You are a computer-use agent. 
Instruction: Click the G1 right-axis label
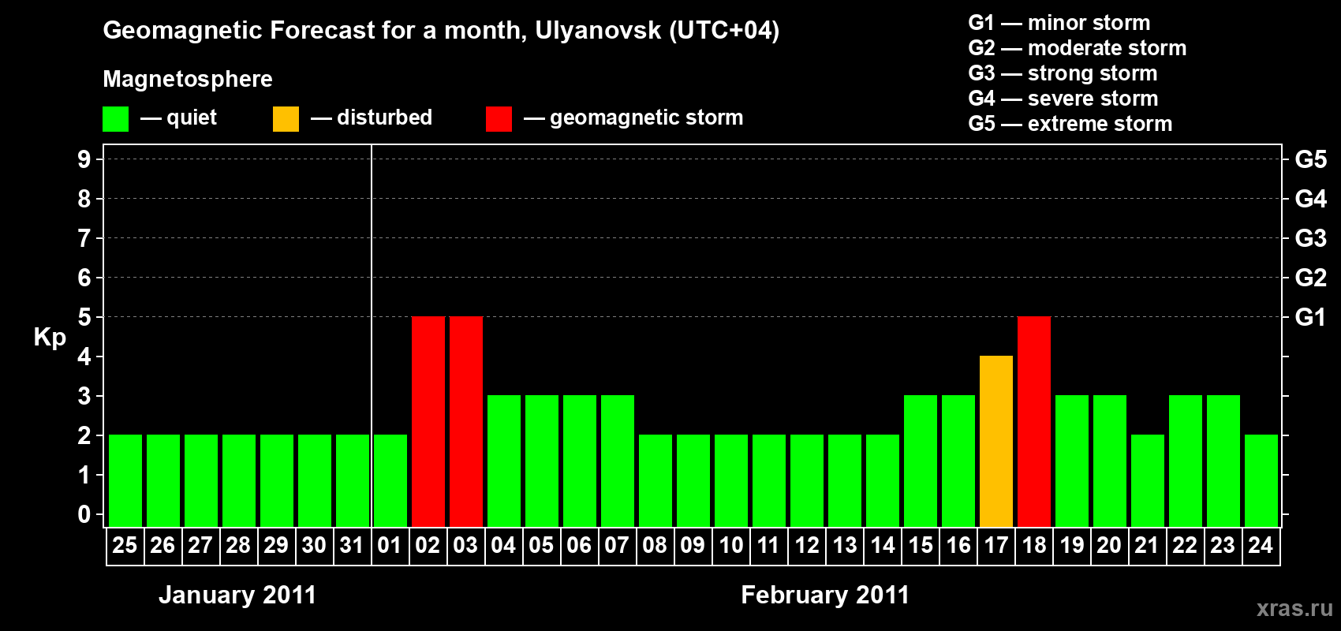pyautogui.click(x=1311, y=317)
